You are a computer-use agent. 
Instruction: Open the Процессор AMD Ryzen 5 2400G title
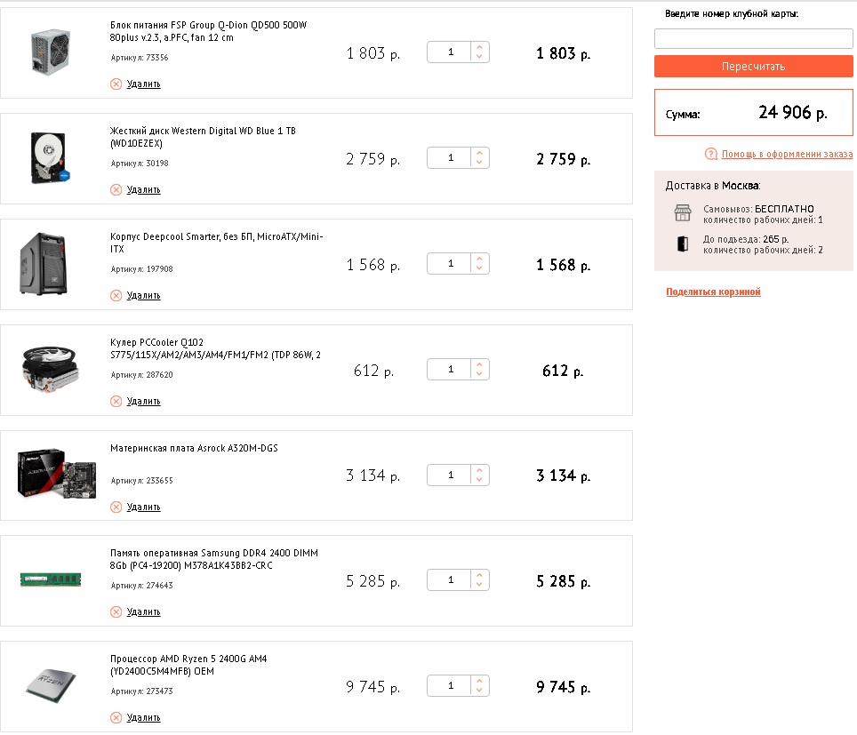[x=188, y=659]
